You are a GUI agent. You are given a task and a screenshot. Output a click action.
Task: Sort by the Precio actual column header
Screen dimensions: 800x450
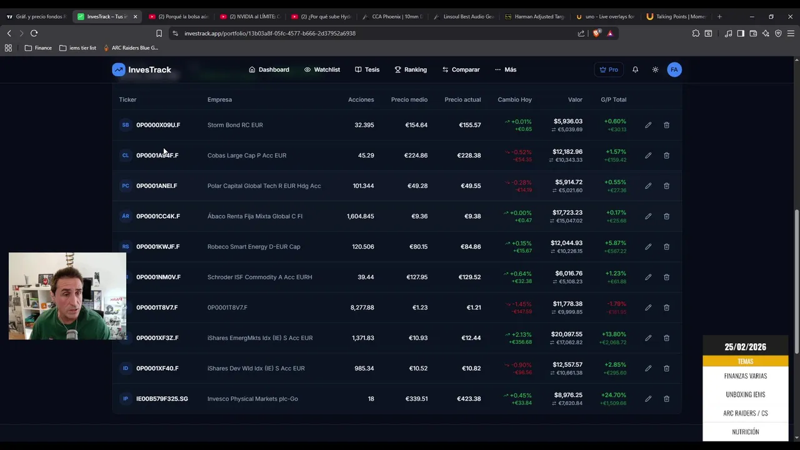point(462,99)
